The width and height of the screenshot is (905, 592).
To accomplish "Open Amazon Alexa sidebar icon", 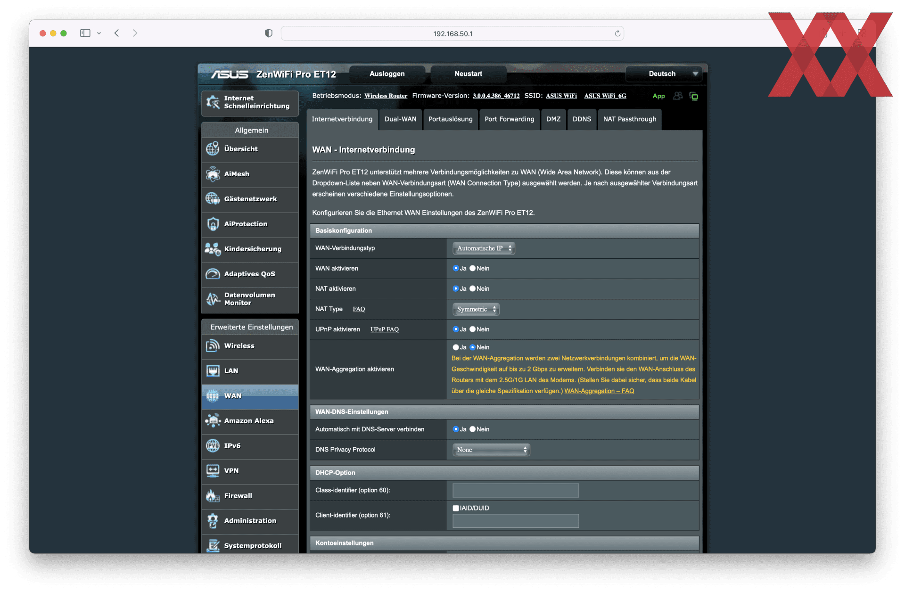I will coord(213,421).
